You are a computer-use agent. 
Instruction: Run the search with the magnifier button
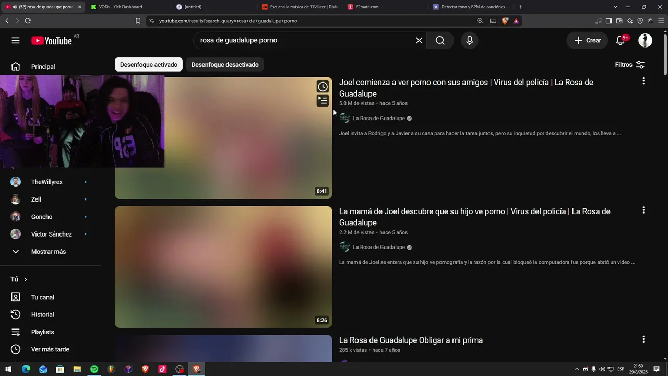pyautogui.click(x=440, y=40)
